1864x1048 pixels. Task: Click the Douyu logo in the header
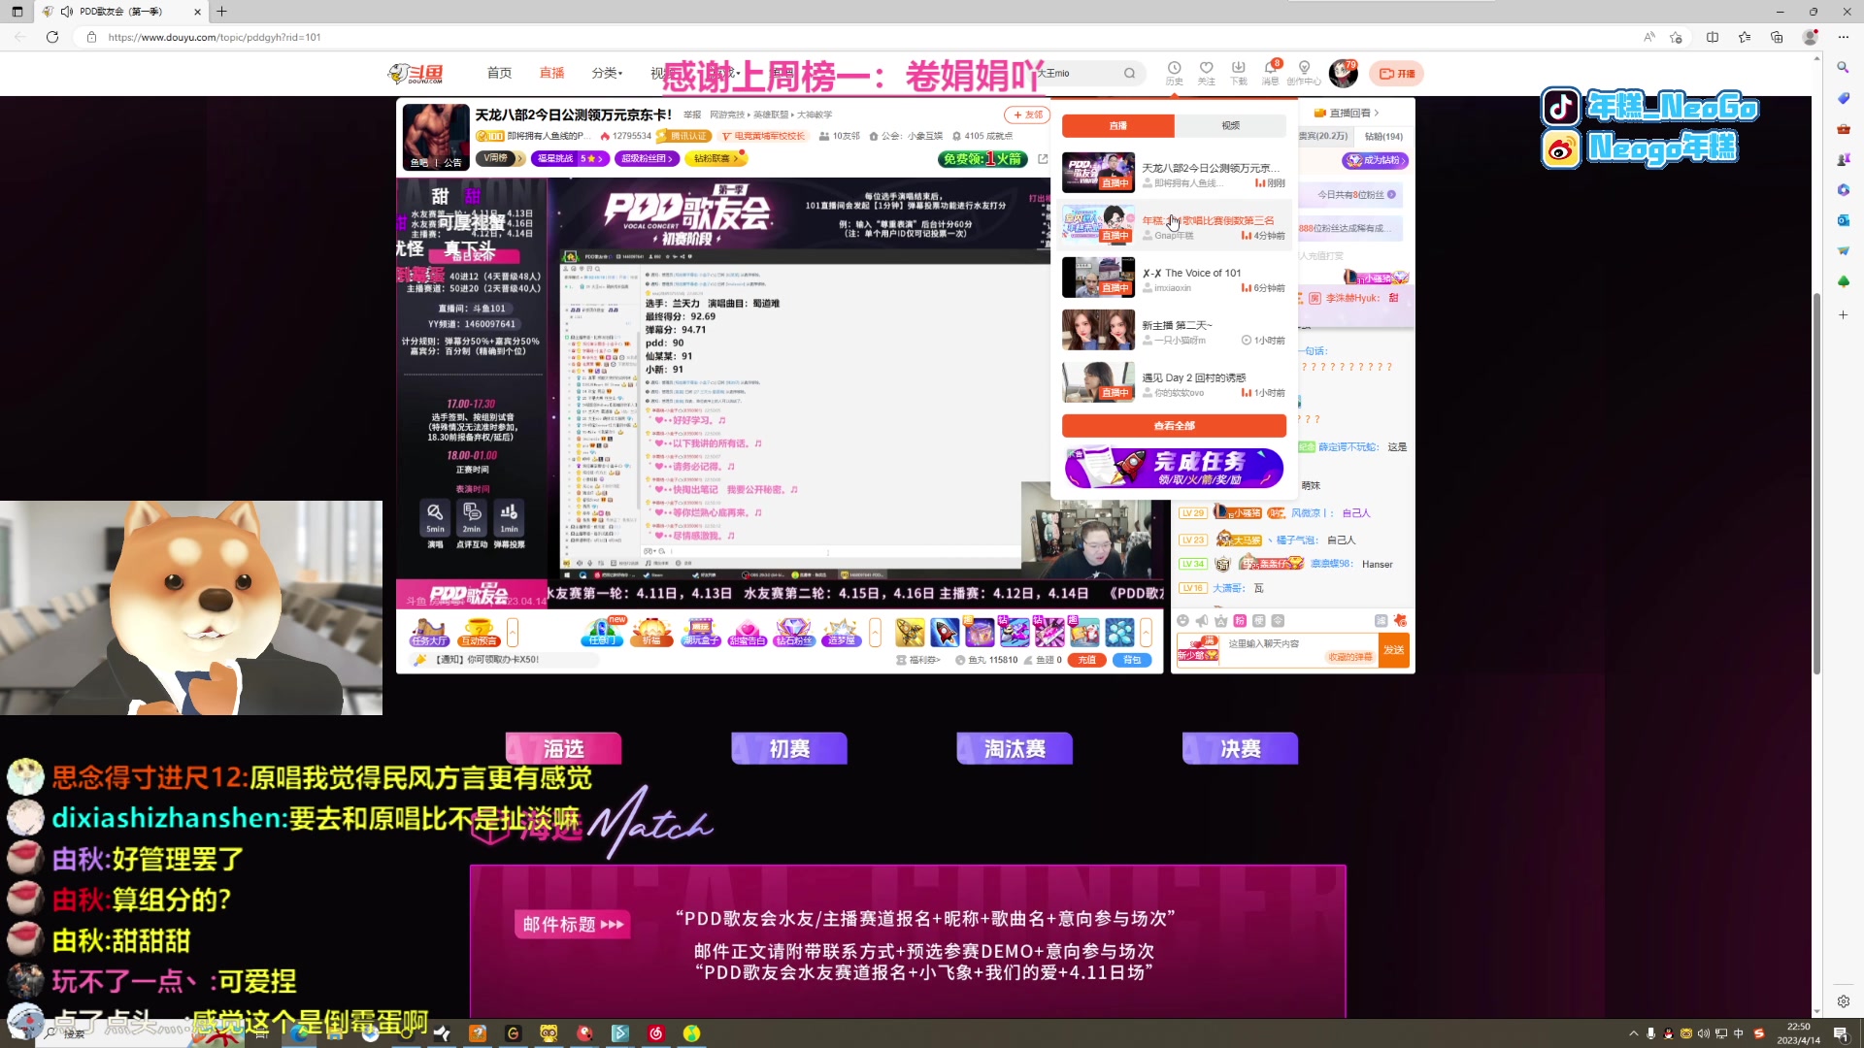click(416, 74)
